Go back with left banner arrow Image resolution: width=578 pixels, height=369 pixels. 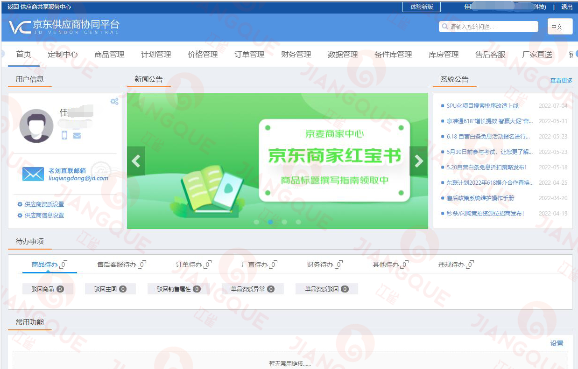tap(135, 161)
